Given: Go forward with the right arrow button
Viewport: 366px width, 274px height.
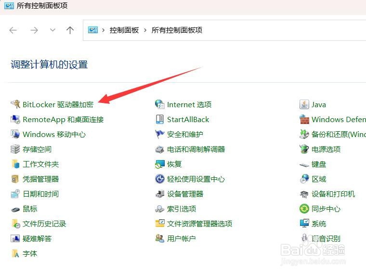Looking at the screenshot, I should pyautogui.click(x=34, y=30).
